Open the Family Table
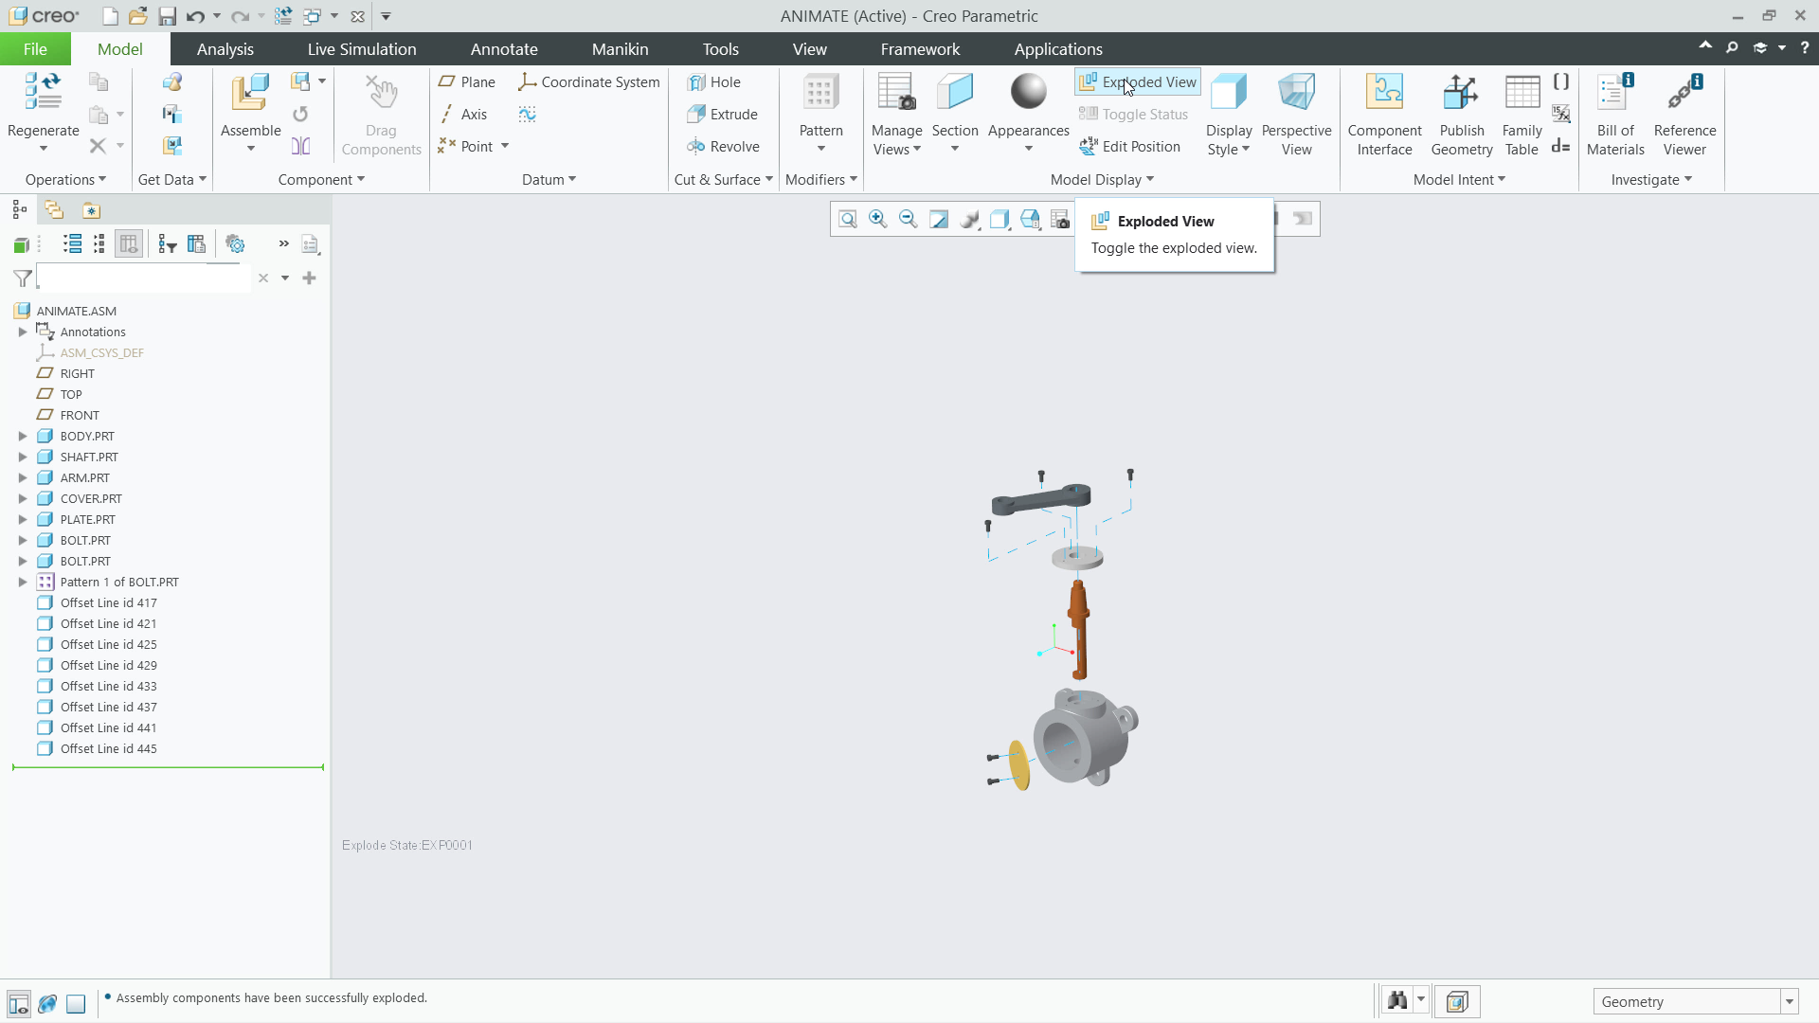Screen dimensions: 1819x1023 pos(1522,114)
